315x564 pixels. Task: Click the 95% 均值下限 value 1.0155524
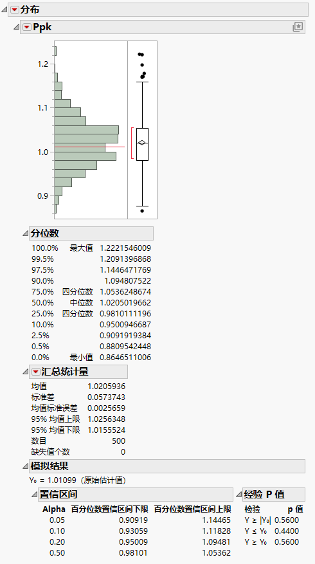point(107,430)
